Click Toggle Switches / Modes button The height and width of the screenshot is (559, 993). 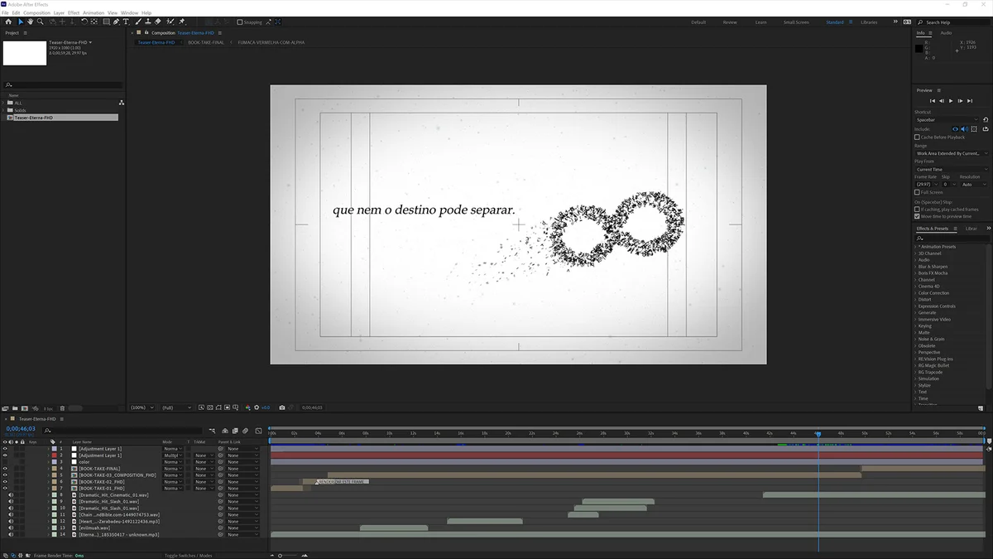(188, 556)
